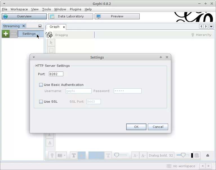Expand the bottom settings panel arrow icon

[x=208, y=155]
